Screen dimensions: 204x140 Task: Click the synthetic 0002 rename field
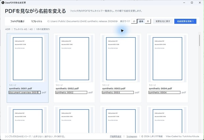click(x=71, y=92)
